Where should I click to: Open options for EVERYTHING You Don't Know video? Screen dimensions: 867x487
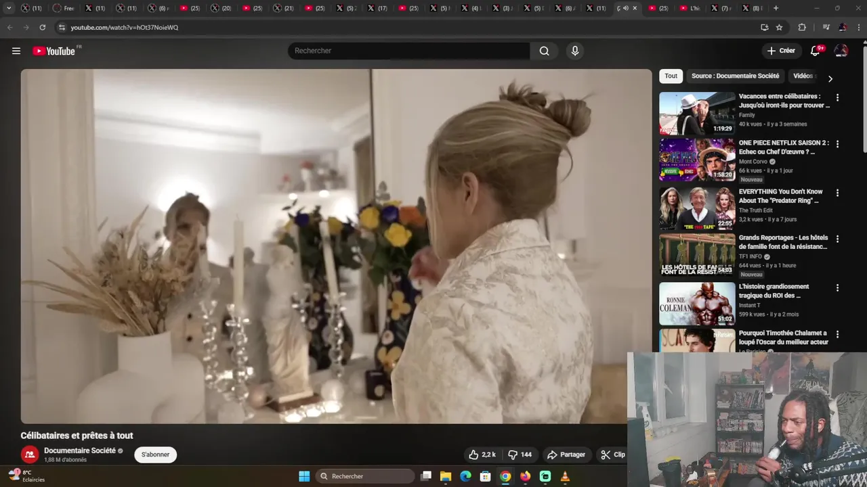click(x=837, y=193)
